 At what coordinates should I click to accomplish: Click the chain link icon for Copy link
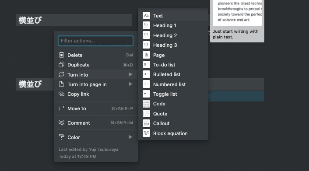tap(61, 94)
